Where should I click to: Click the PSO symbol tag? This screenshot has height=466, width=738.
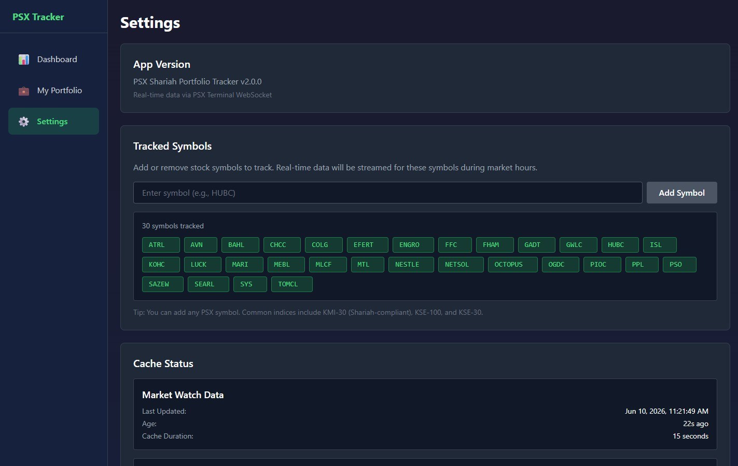click(679, 265)
